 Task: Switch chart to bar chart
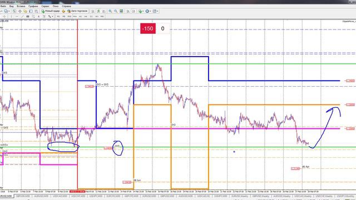tap(93, 11)
